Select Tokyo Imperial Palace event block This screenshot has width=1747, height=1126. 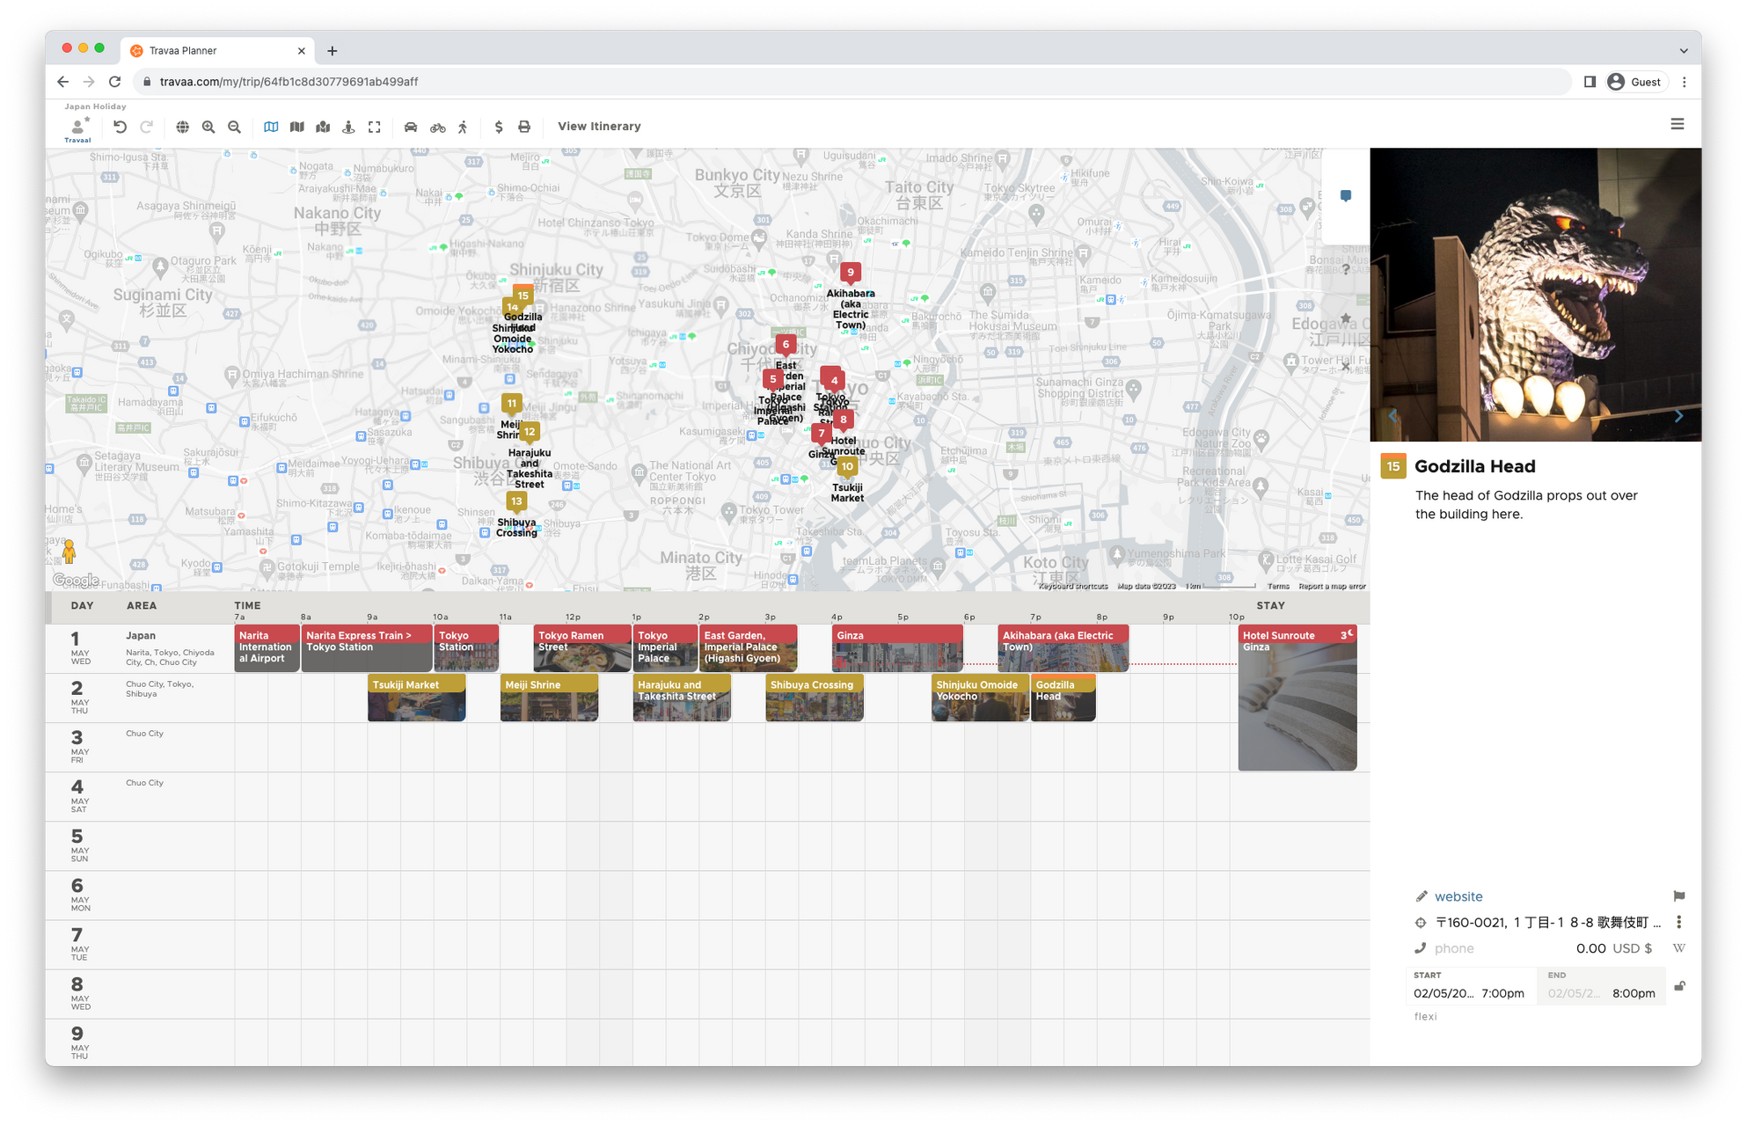point(665,648)
